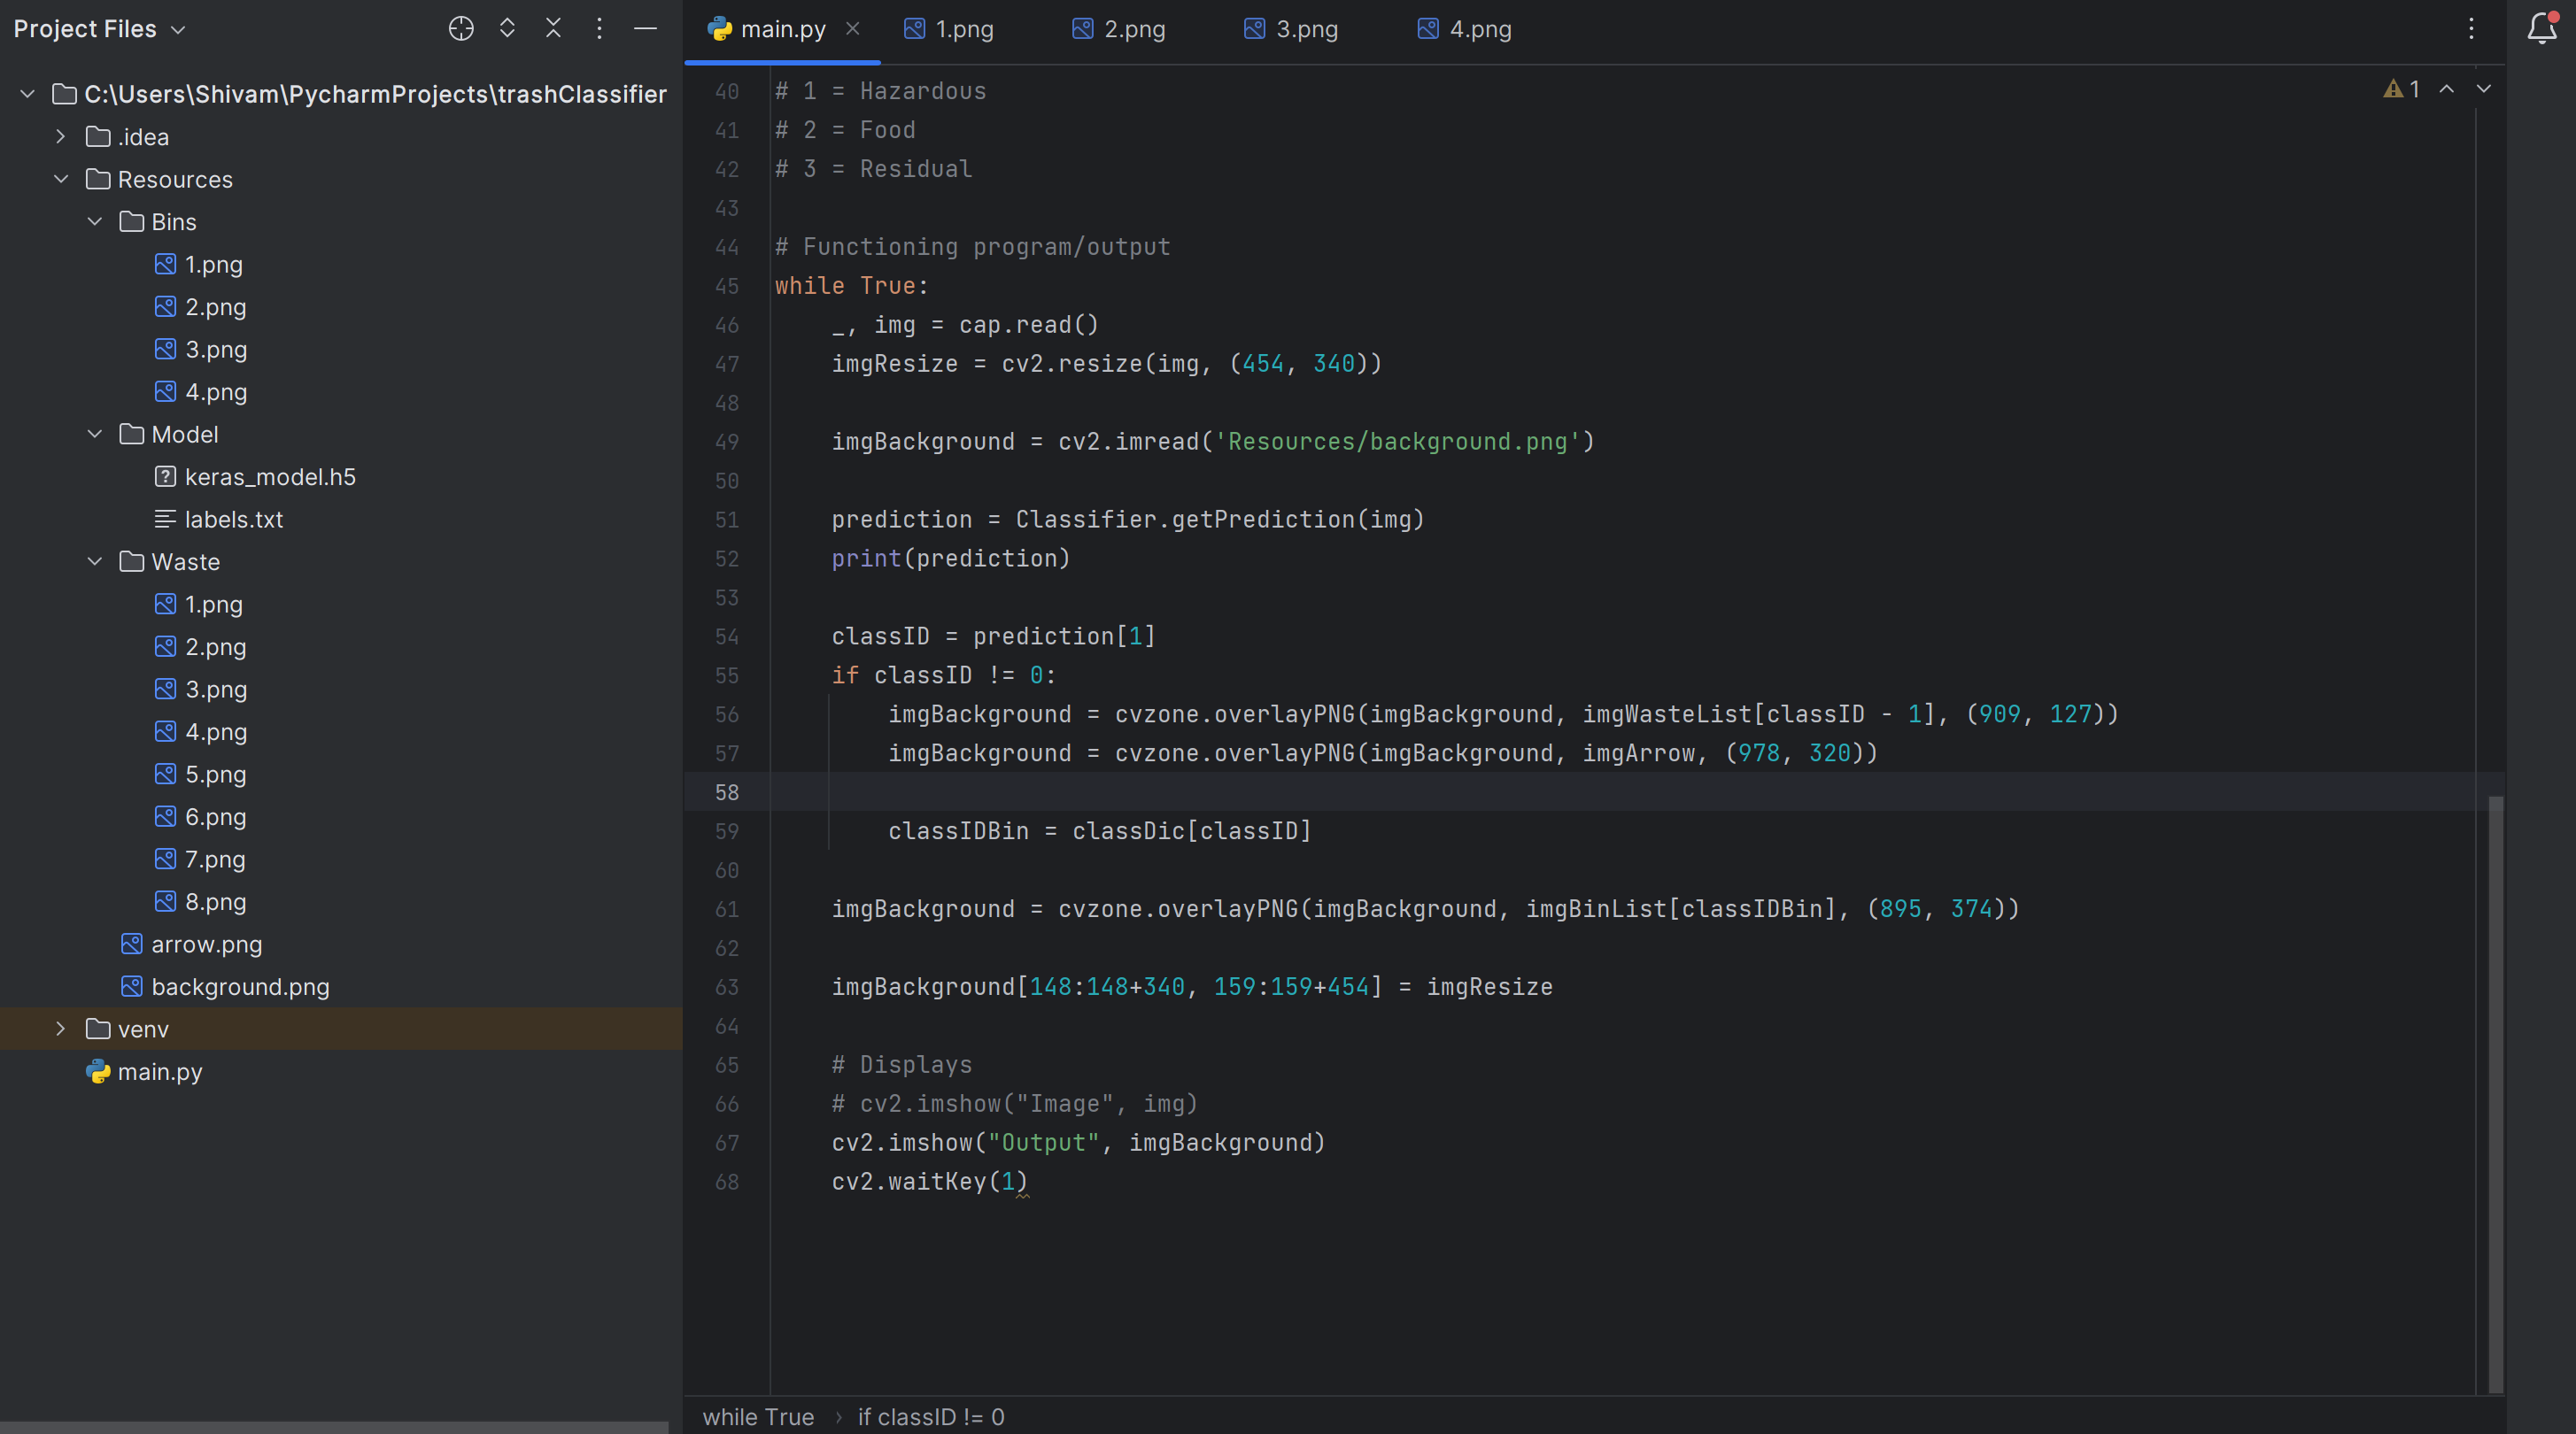Open the notifications bell icon
Image resolution: width=2576 pixels, height=1434 pixels.
[x=2541, y=29]
